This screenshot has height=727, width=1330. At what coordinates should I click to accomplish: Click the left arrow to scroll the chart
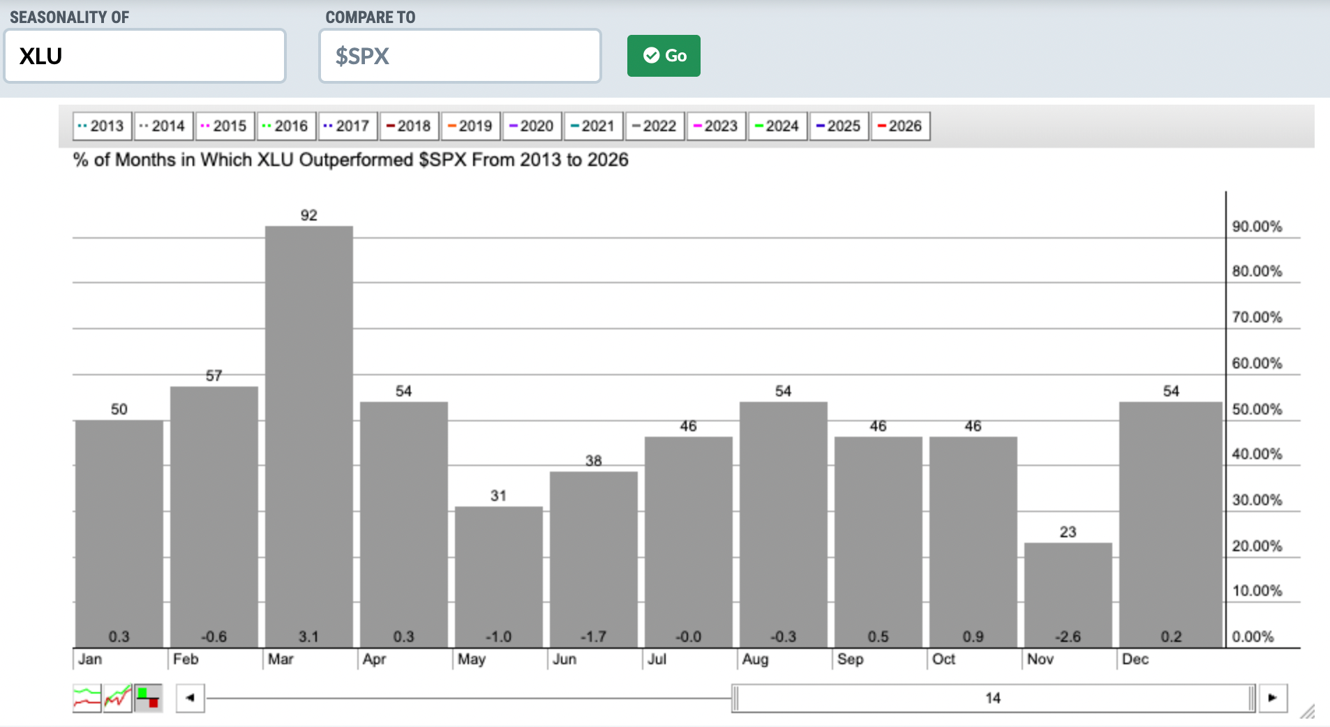coord(189,697)
